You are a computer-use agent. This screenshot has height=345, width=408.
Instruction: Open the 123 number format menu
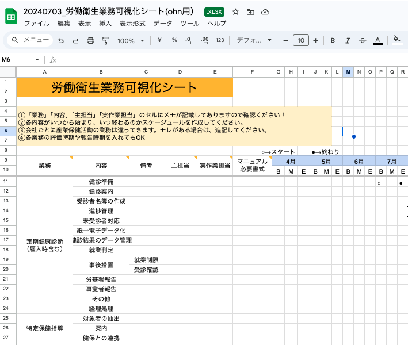tap(220, 40)
